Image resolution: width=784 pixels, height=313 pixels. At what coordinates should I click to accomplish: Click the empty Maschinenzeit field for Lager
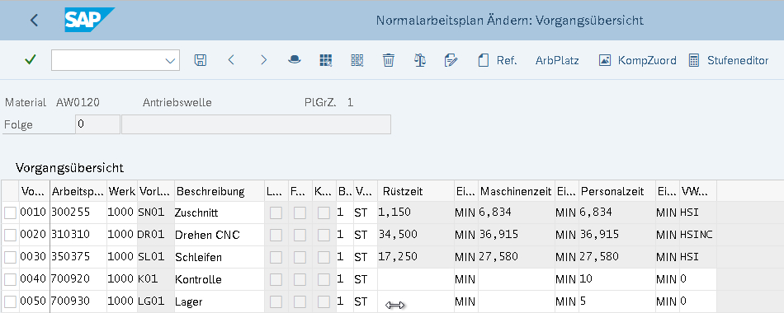[x=517, y=301]
